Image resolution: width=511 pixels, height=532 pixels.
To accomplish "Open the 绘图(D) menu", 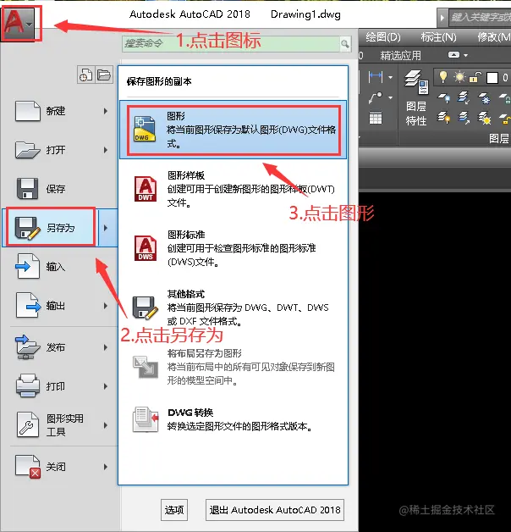I will click(x=383, y=37).
